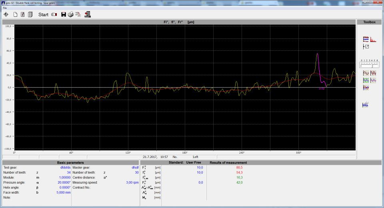Open the red histogram chart tool

point(373,39)
